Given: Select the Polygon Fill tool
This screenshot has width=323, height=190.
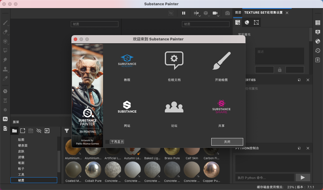Looking at the screenshot, I should [x=5, y=50].
